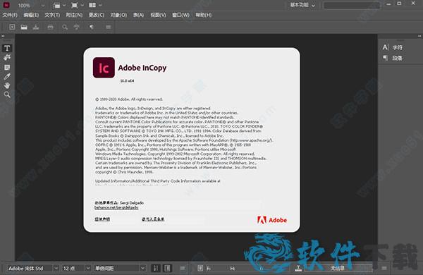This screenshot has height=275, width=423.
Task: Toggle the line numbers icon in status bar
Action: [x=156, y=268]
